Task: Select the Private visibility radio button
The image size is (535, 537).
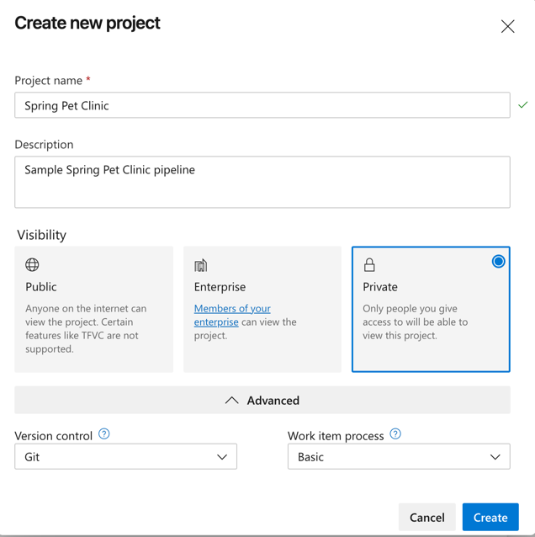Action: pyautogui.click(x=498, y=262)
